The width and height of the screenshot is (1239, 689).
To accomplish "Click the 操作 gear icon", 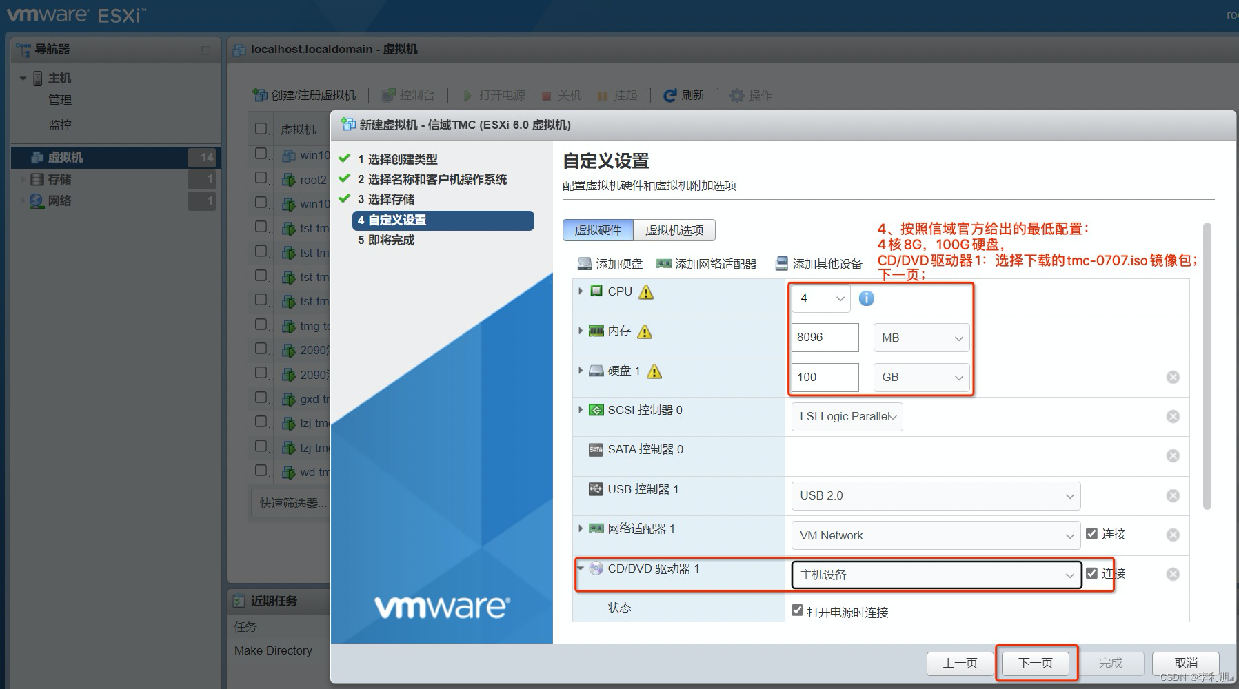I will [736, 95].
